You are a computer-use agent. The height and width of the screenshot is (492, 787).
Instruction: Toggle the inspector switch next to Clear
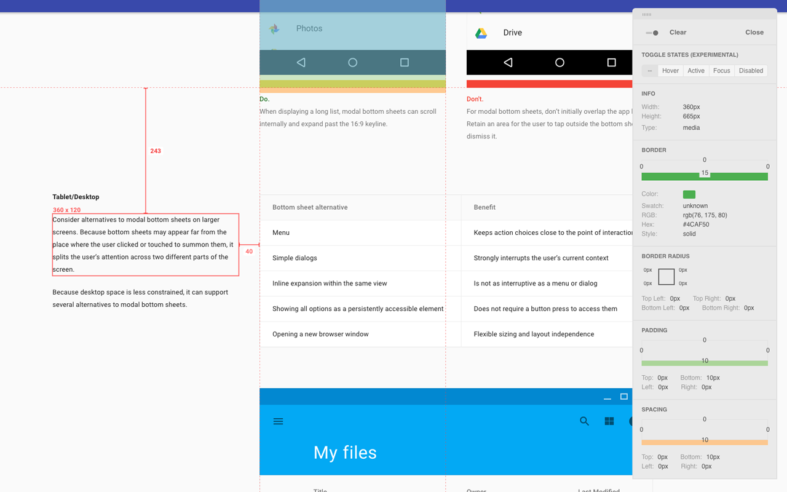[652, 33]
